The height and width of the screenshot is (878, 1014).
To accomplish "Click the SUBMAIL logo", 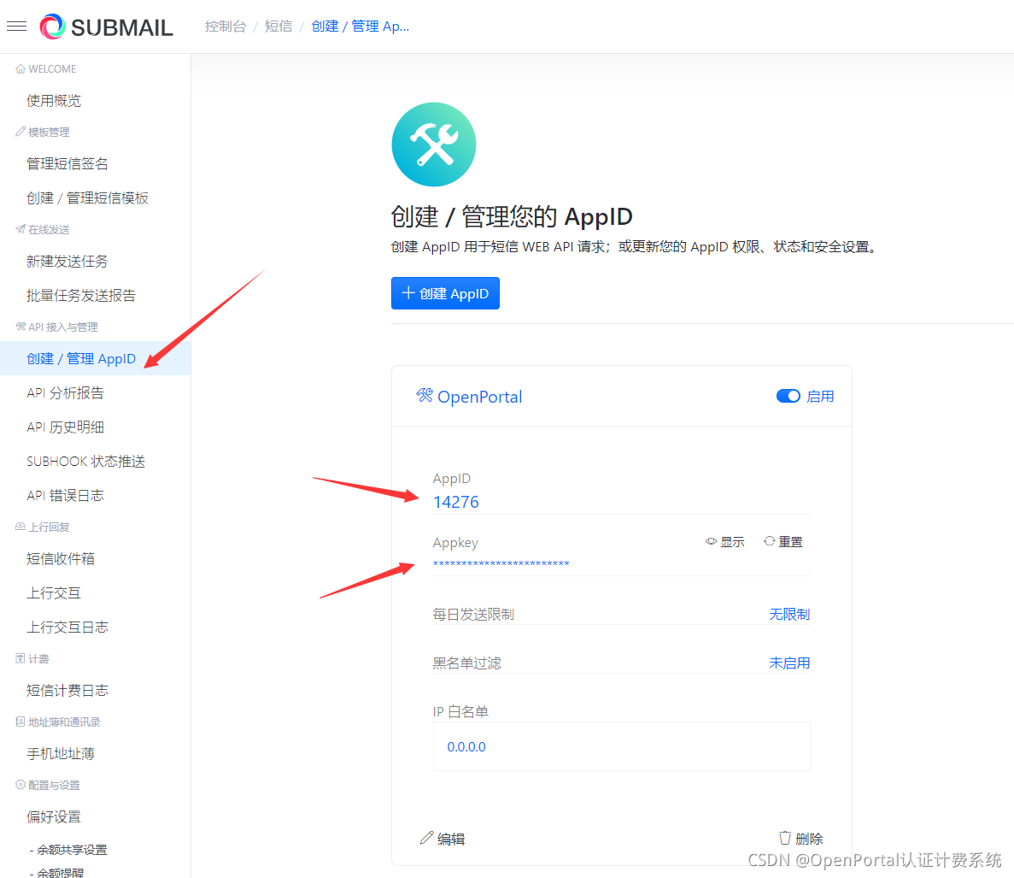I will pos(107,27).
